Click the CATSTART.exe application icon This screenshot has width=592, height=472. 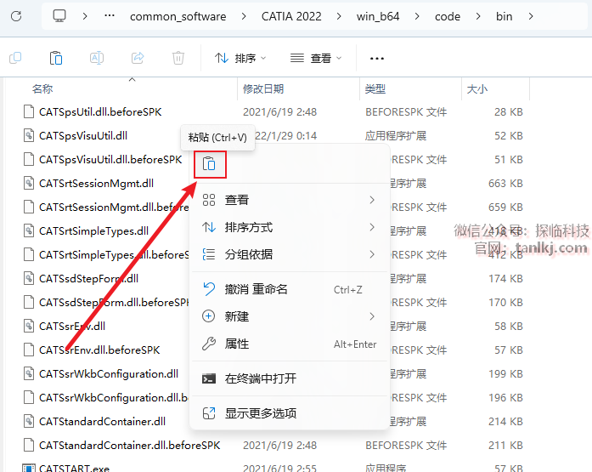click(x=29, y=468)
